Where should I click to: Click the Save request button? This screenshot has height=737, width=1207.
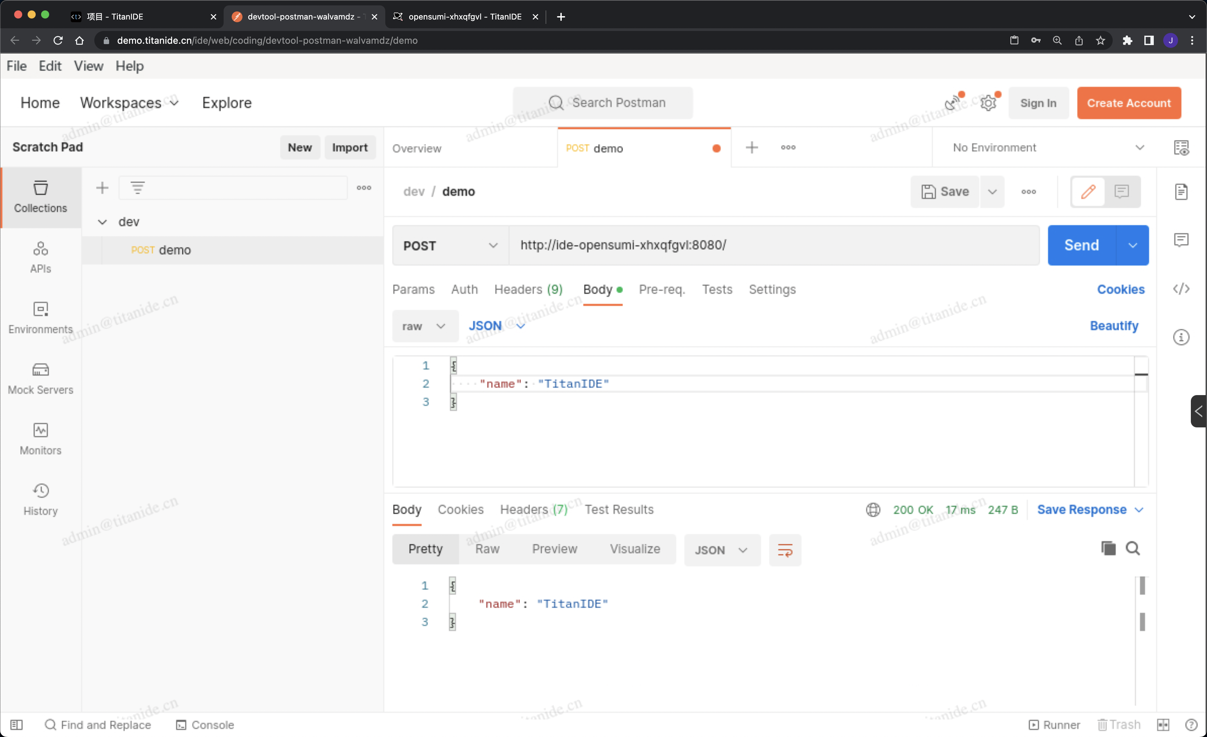point(945,192)
